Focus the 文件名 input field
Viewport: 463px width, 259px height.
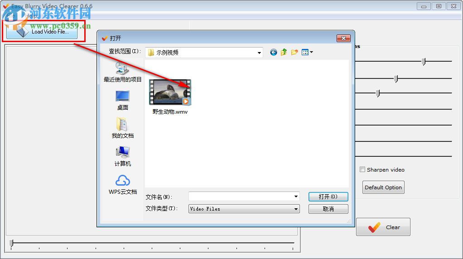click(x=244, y=197)
